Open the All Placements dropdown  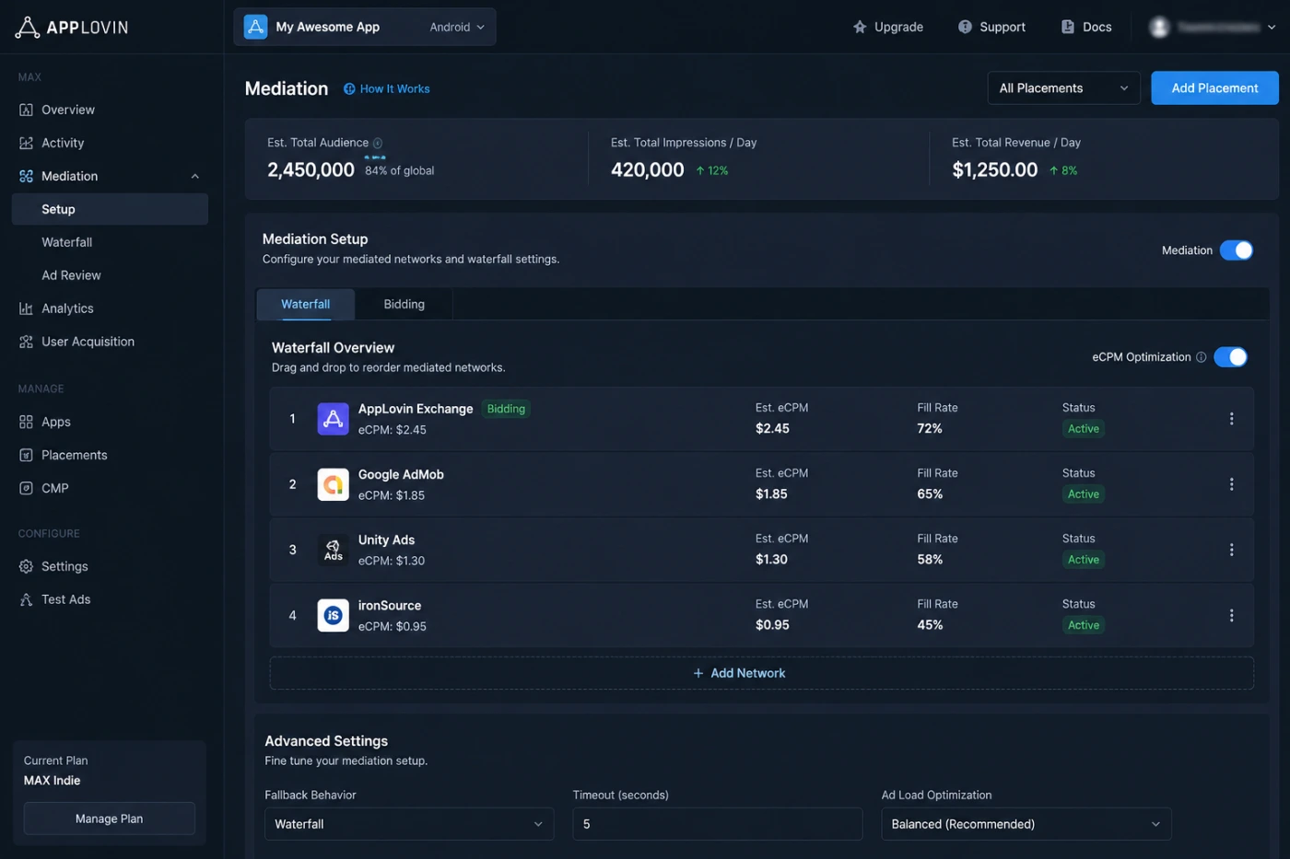[x=1063, y=88]
